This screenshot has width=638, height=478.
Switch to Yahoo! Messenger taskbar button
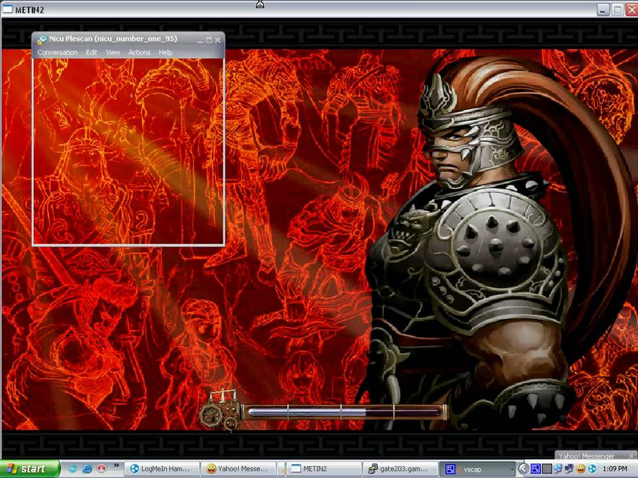(x=239, y=469)
